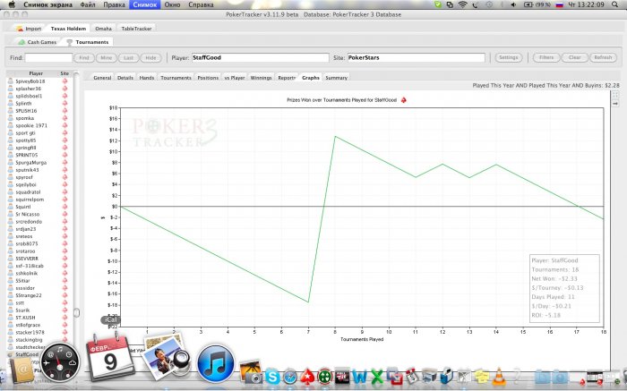This screenshot has height=391, width=627.
Task: Launch Skype from the dock
Action: click(272, 376)
